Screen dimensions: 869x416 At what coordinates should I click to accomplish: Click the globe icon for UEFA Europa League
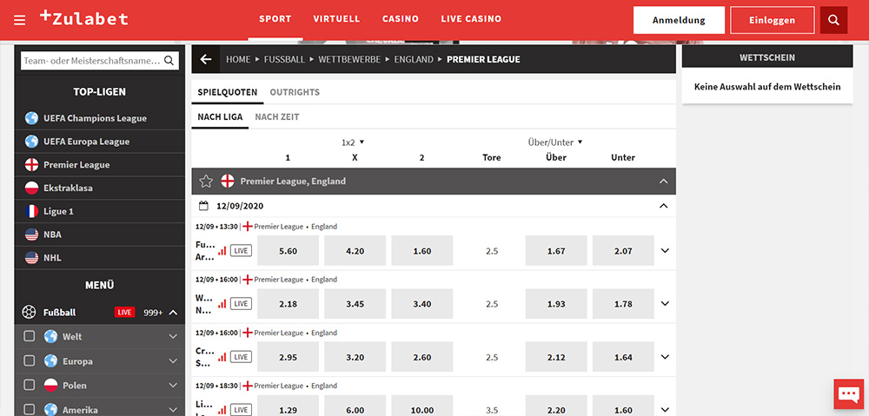[x=31, y=142]
